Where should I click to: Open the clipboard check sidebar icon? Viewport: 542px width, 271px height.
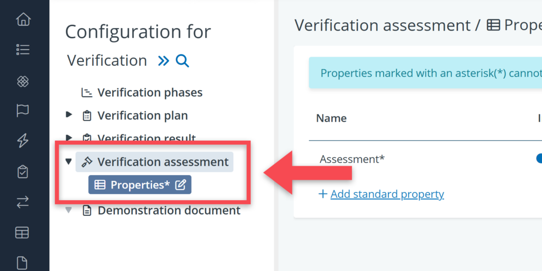point(23,171)
